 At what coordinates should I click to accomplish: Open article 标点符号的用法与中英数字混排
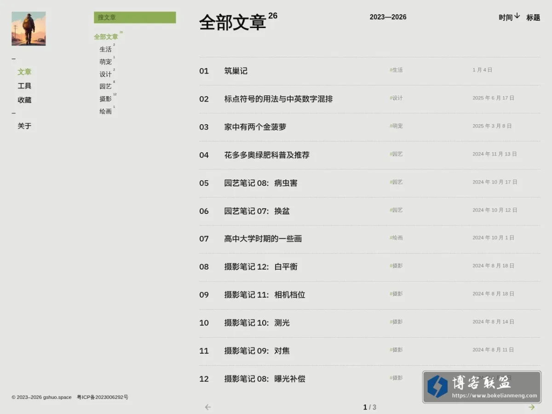pos(278,99)
